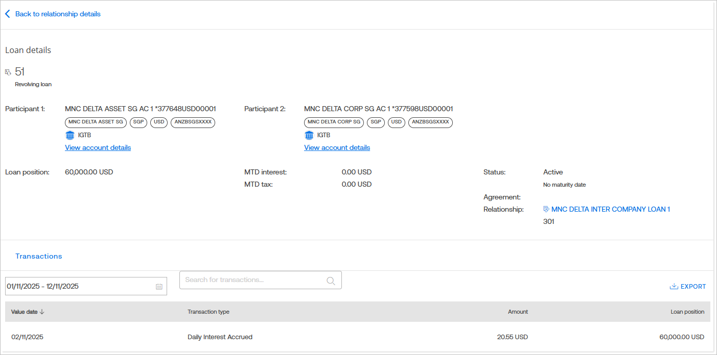
Task: Click the back chevron arrow icon
Action: [x=8, y=14]
